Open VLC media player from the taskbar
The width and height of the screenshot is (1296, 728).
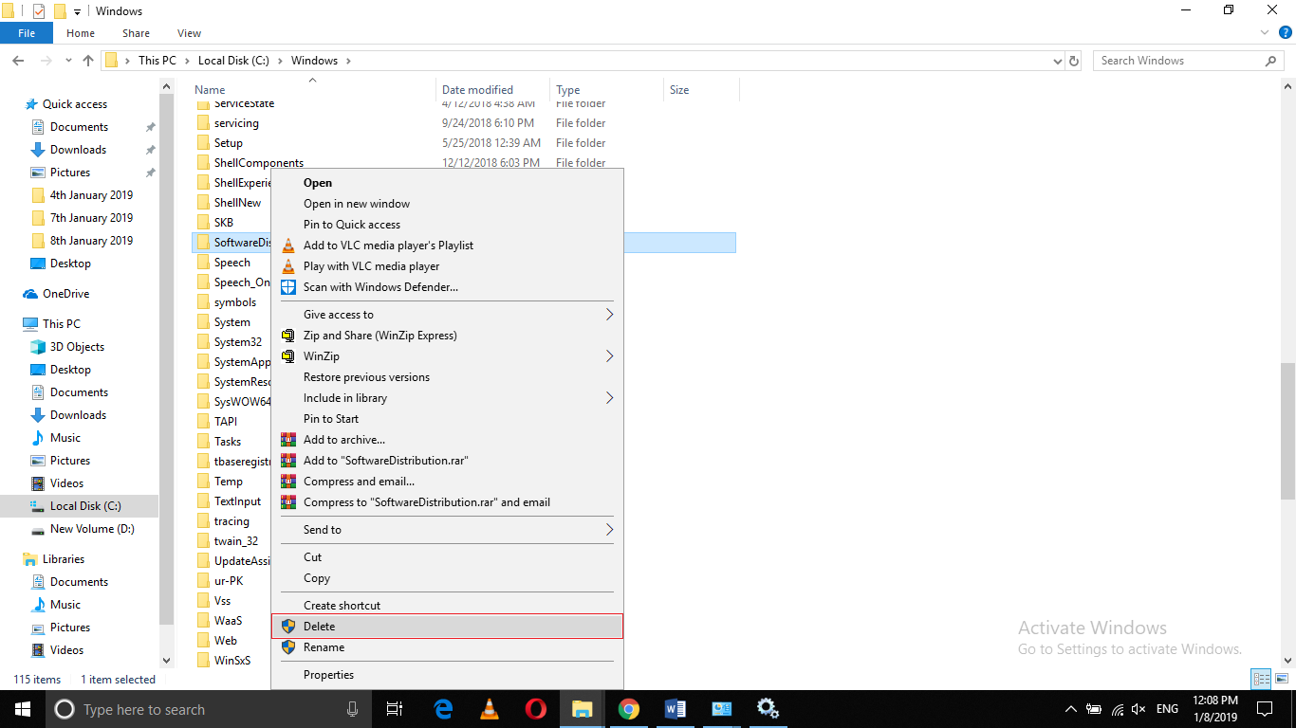489,708
